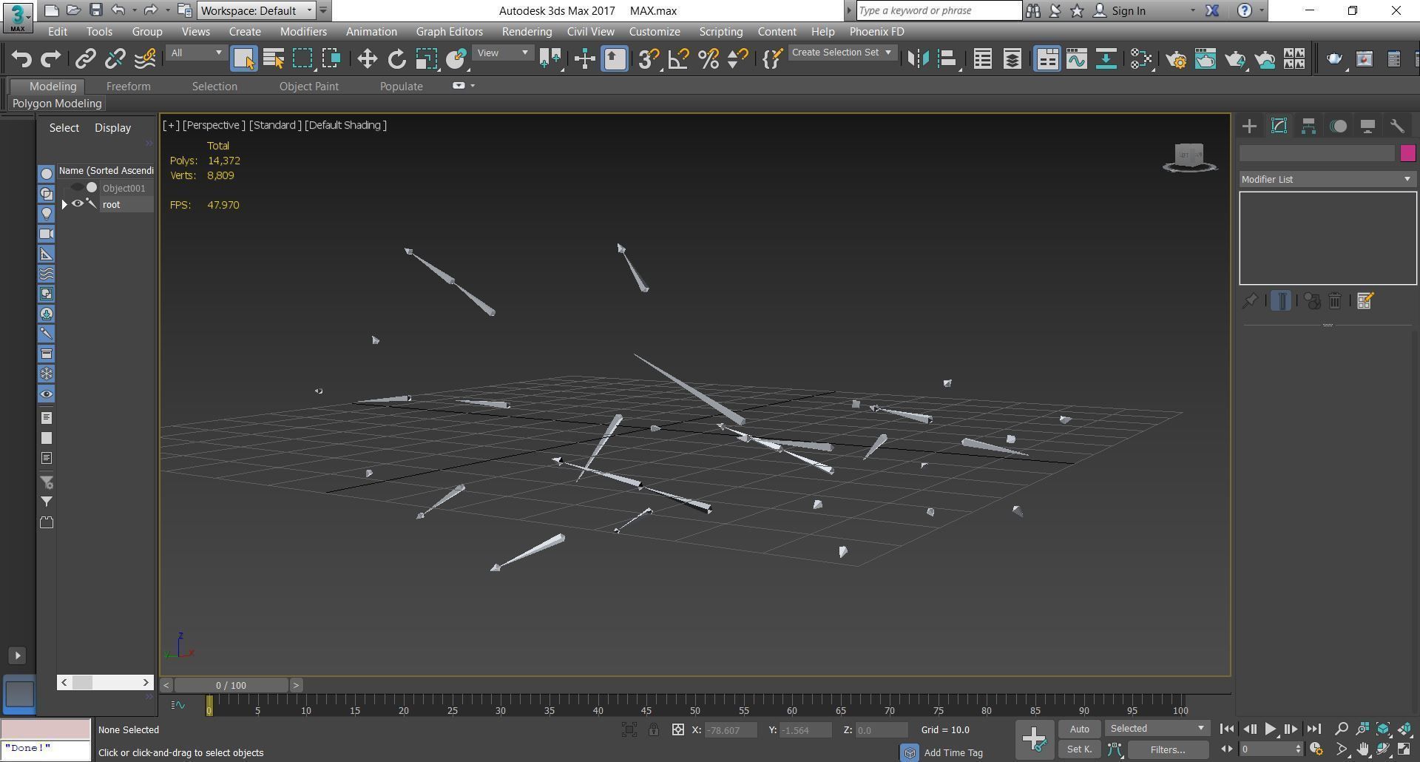This screenshot has width=1420, height=762.
Task: Open the Create command panel tab
Action: click(1249, 127)
